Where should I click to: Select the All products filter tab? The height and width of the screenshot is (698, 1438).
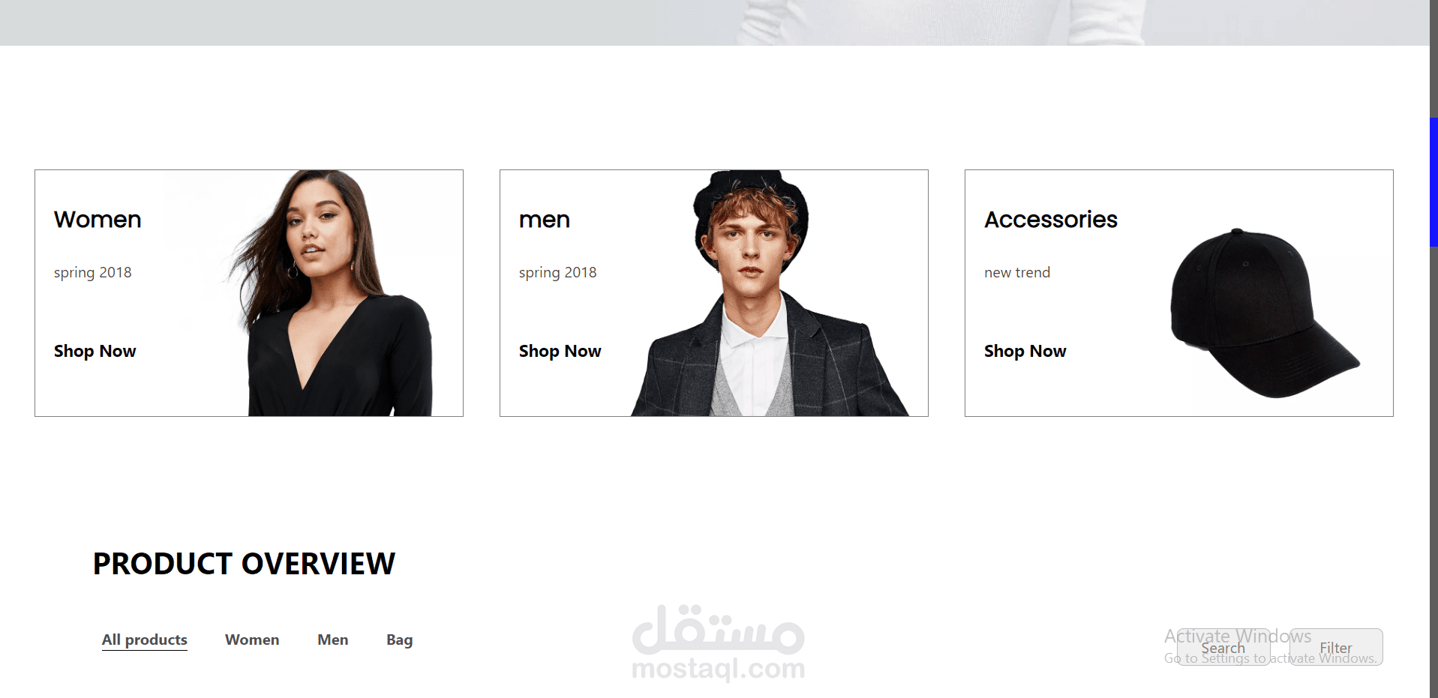click(145, 640)
